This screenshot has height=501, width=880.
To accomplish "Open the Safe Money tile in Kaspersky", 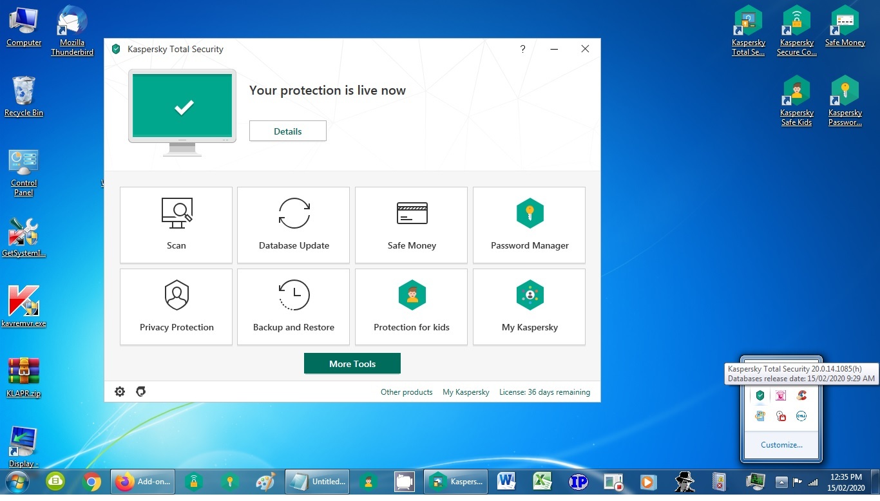I will tap(412, 225).
